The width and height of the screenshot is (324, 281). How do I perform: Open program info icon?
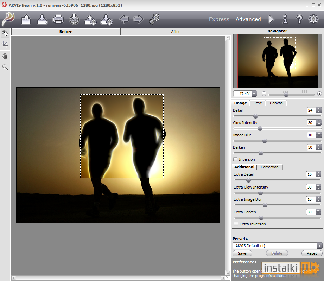tap(285, 19)
